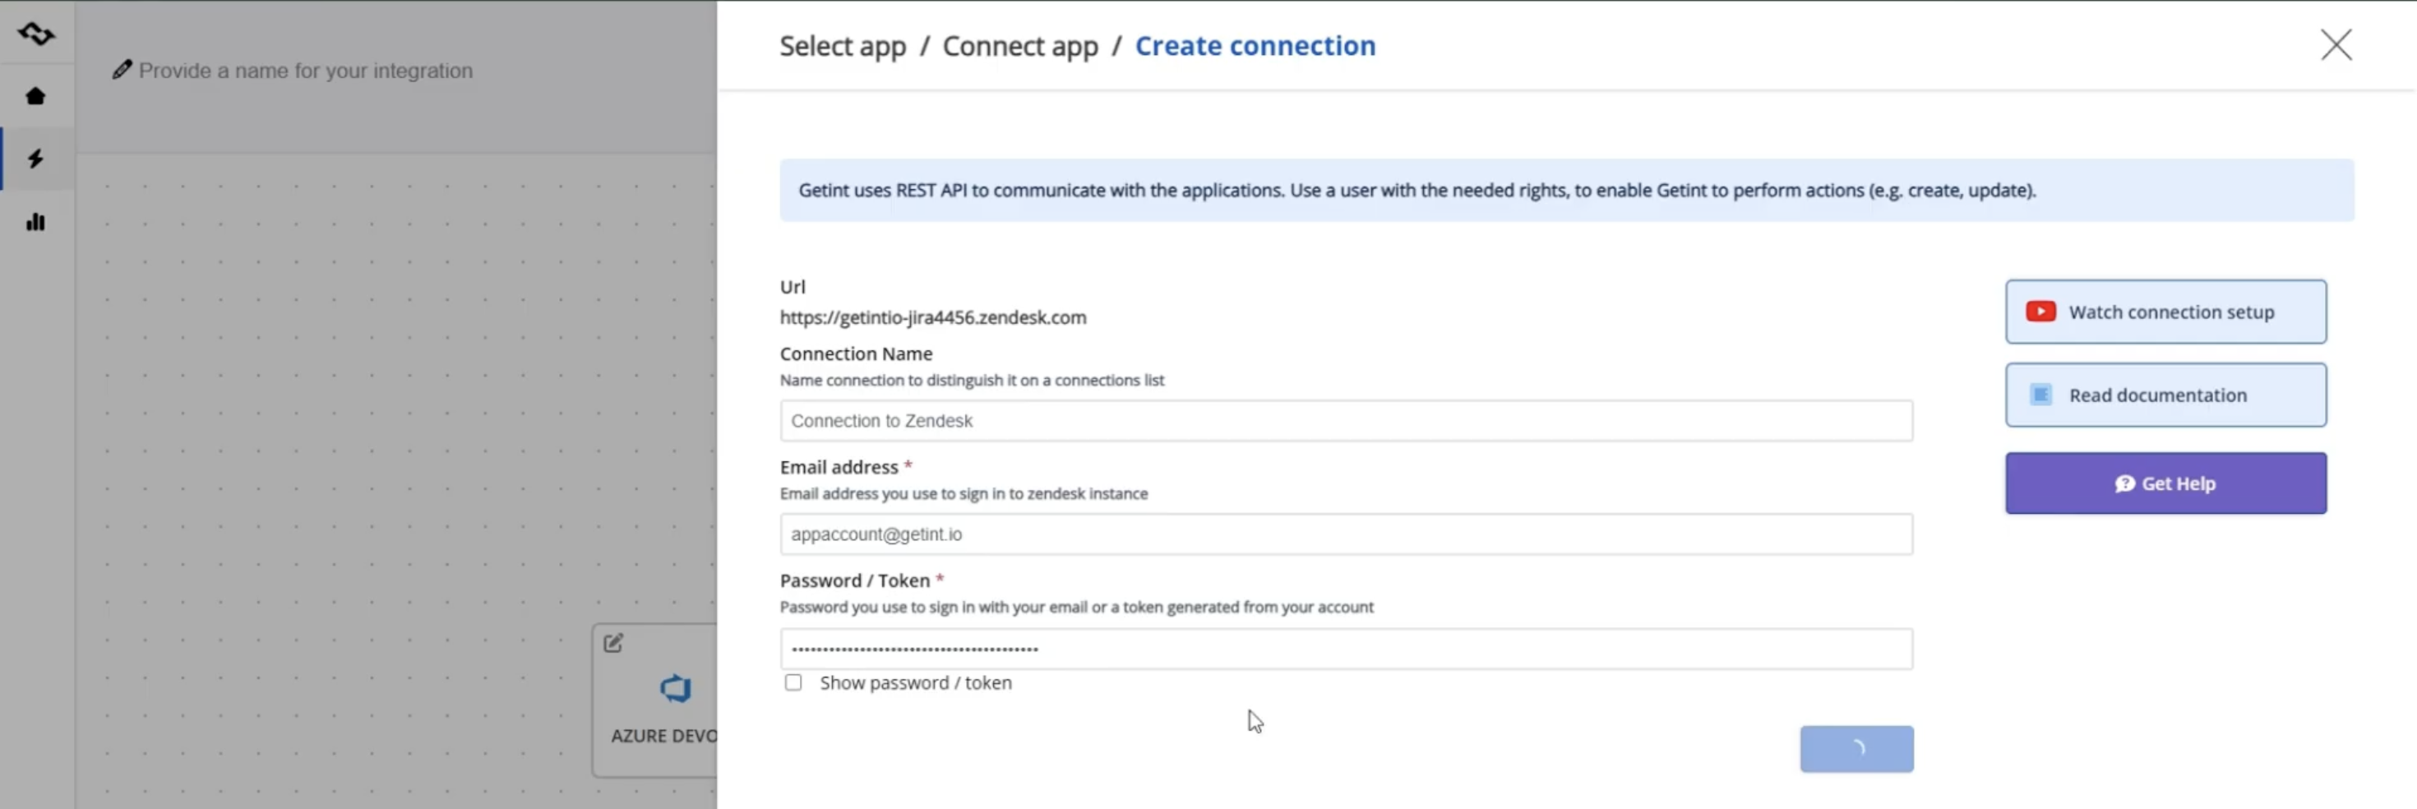The image size is (2417, 809).
Task: Close the Create connection panel
Action: pos(2336,44)
